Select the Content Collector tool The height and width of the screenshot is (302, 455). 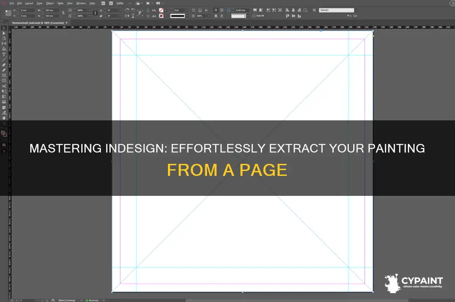point(4,49)
